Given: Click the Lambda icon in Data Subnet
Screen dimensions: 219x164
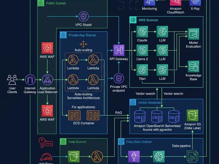Looking at the screenshot, I should click(x=97, y=156).
